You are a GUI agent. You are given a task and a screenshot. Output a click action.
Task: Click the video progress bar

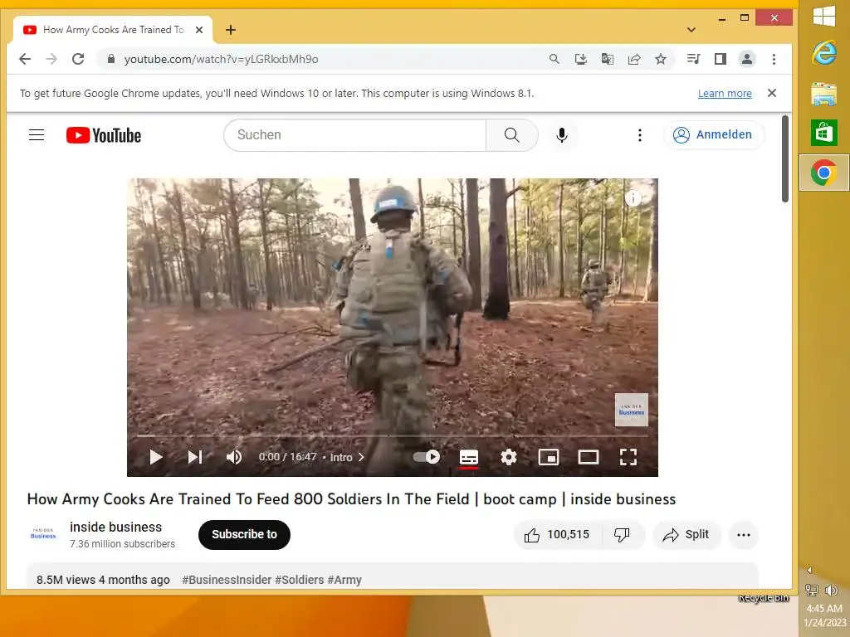[x=393, y=435]
